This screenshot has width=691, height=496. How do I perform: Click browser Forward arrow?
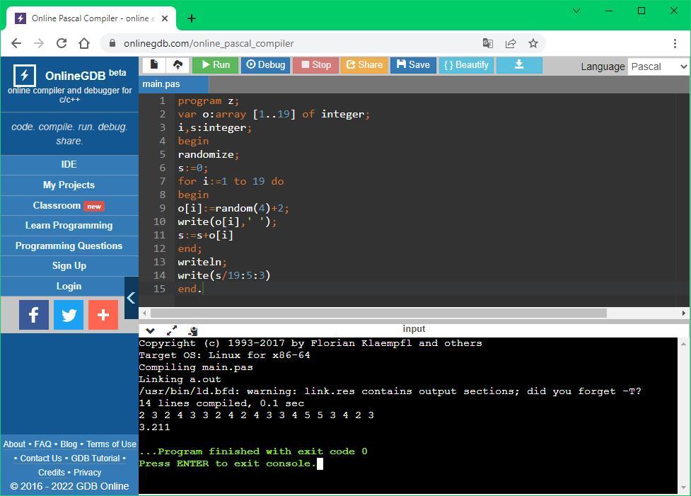pyautogui.click(x=39, y=43)
